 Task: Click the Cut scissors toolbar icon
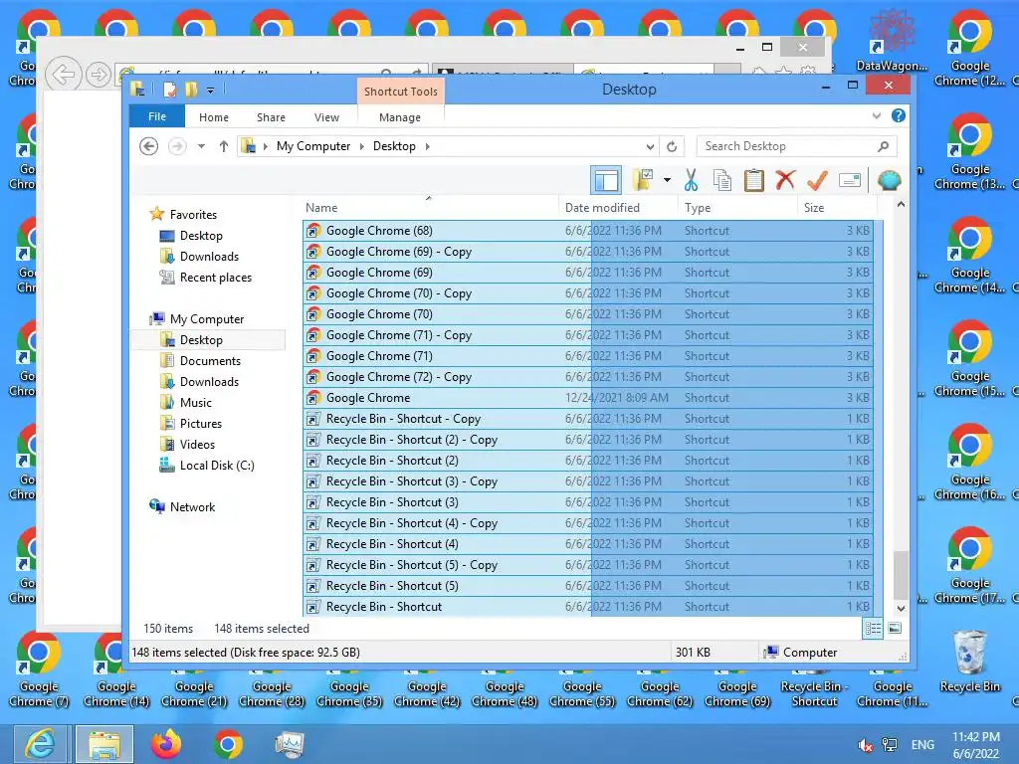691,180
